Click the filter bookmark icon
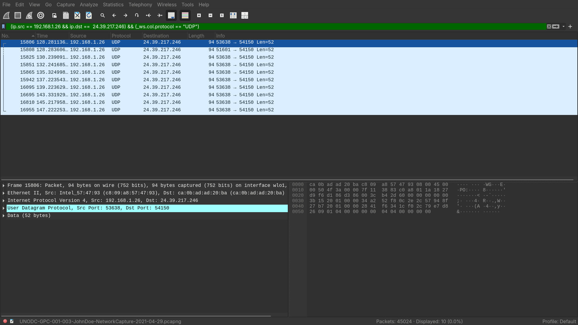 (x=3, y=26)
